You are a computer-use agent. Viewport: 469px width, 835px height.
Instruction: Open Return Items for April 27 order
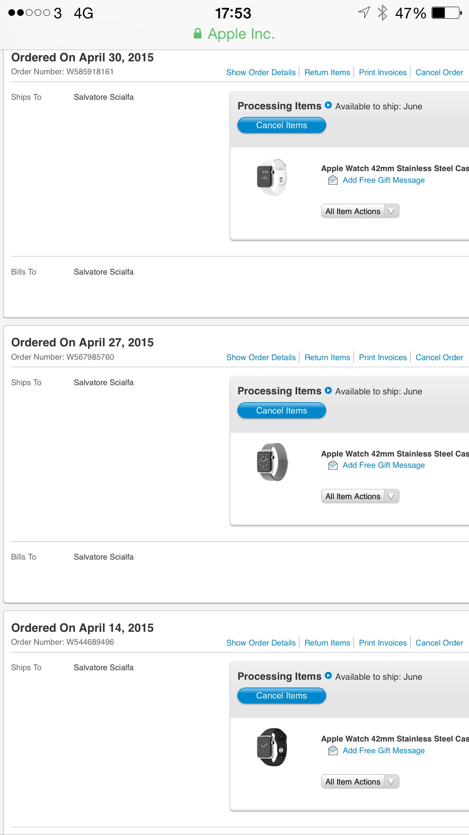tap(327, 357)
